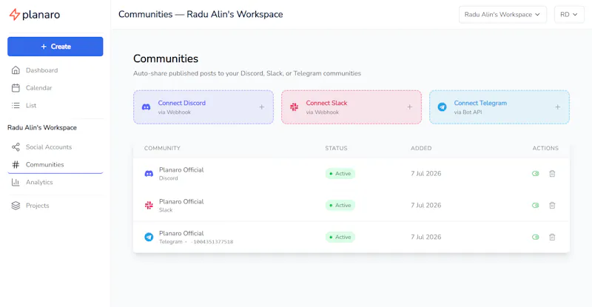Click the Projects layers icon
The height and width of the screenshot is (307, 592).
tap(16, 206)
